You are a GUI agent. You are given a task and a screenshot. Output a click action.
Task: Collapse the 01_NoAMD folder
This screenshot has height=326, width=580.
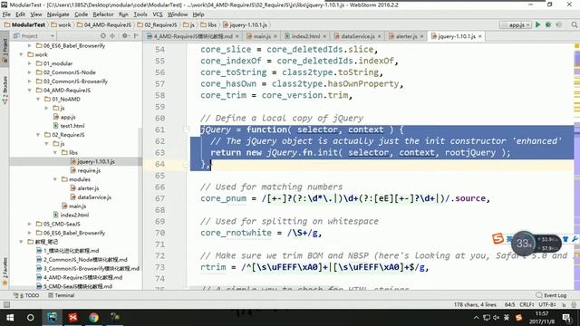[x=38, y=99]
